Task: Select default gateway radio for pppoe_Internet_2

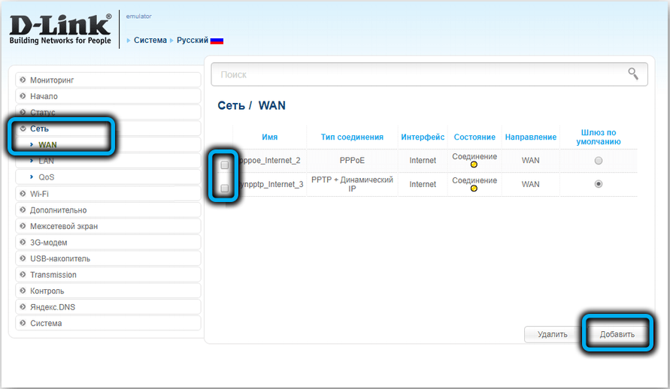Action: 599,161
